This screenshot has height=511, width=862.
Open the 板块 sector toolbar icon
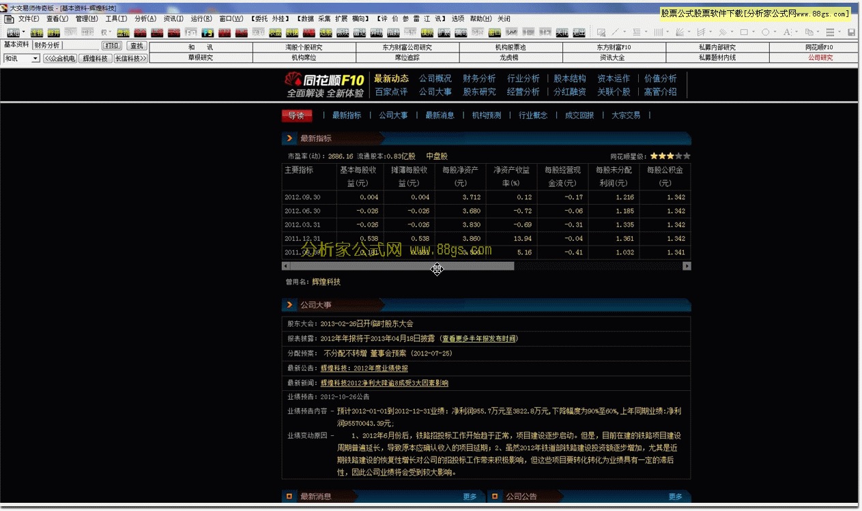(343, 32)
